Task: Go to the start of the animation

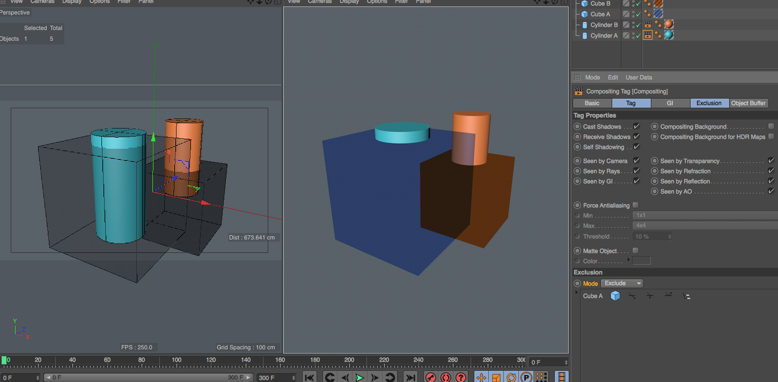Action: coord(310,377)
